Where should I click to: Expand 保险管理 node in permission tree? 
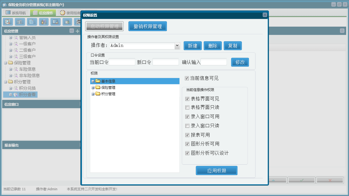click(x=93, y=88)
